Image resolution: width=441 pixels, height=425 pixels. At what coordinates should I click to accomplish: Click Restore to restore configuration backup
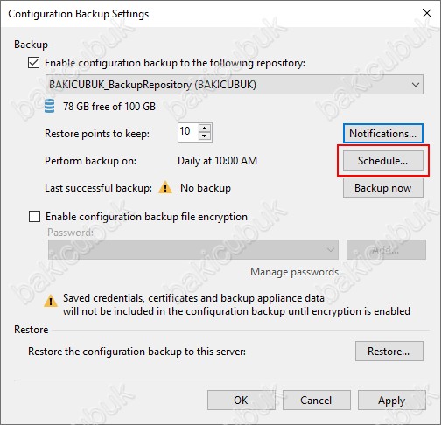click(389, 352)
